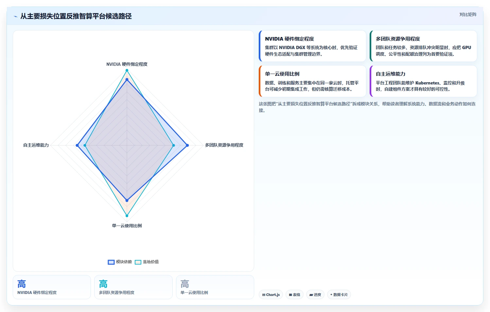This screenshot has width=490, height=312.
Task: Click the 模块依赖 point on the 多团队资源争用程度 axis
Action: pos(187,145)
